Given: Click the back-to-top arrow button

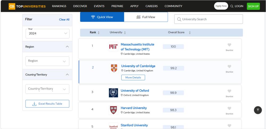Looking at the screenshot, I should tap(258, 110).
